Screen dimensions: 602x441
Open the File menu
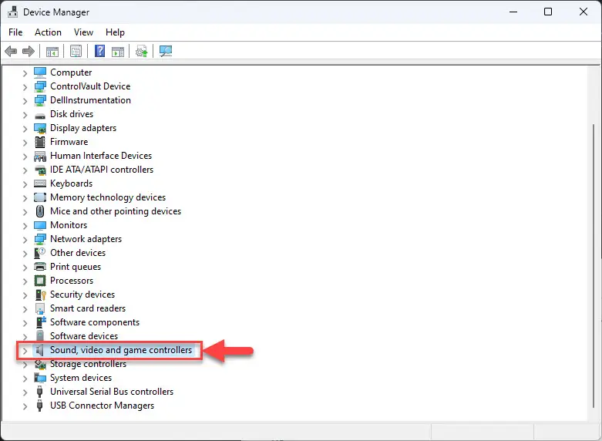coord(15,32)
